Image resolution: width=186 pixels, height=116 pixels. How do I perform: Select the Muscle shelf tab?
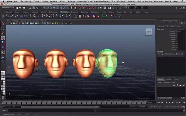(111, 12)
